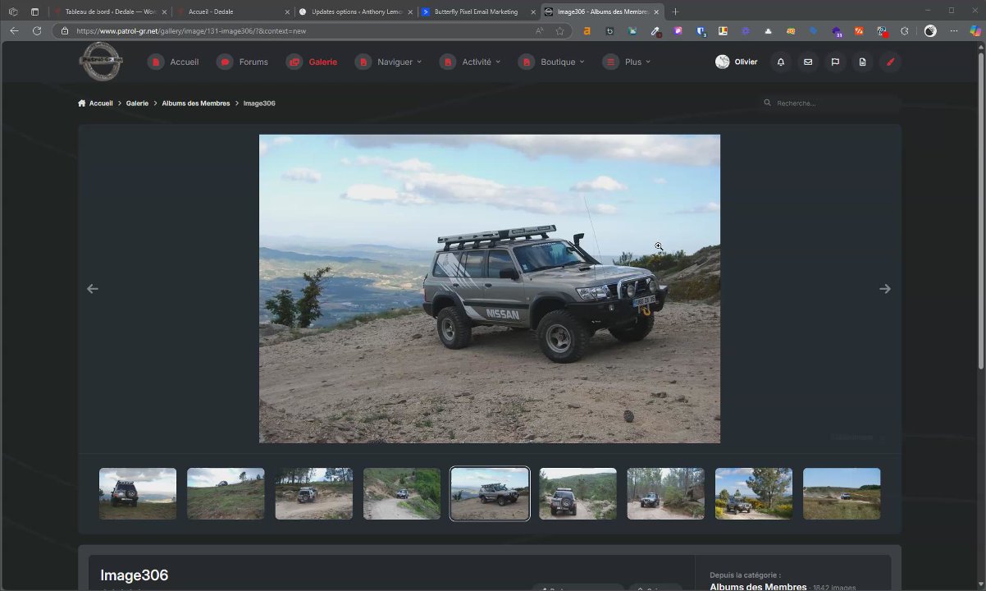This screenshot has width=986, height=591.
Task: Open the messages envelope icon
Action: (x=808, y=62)
